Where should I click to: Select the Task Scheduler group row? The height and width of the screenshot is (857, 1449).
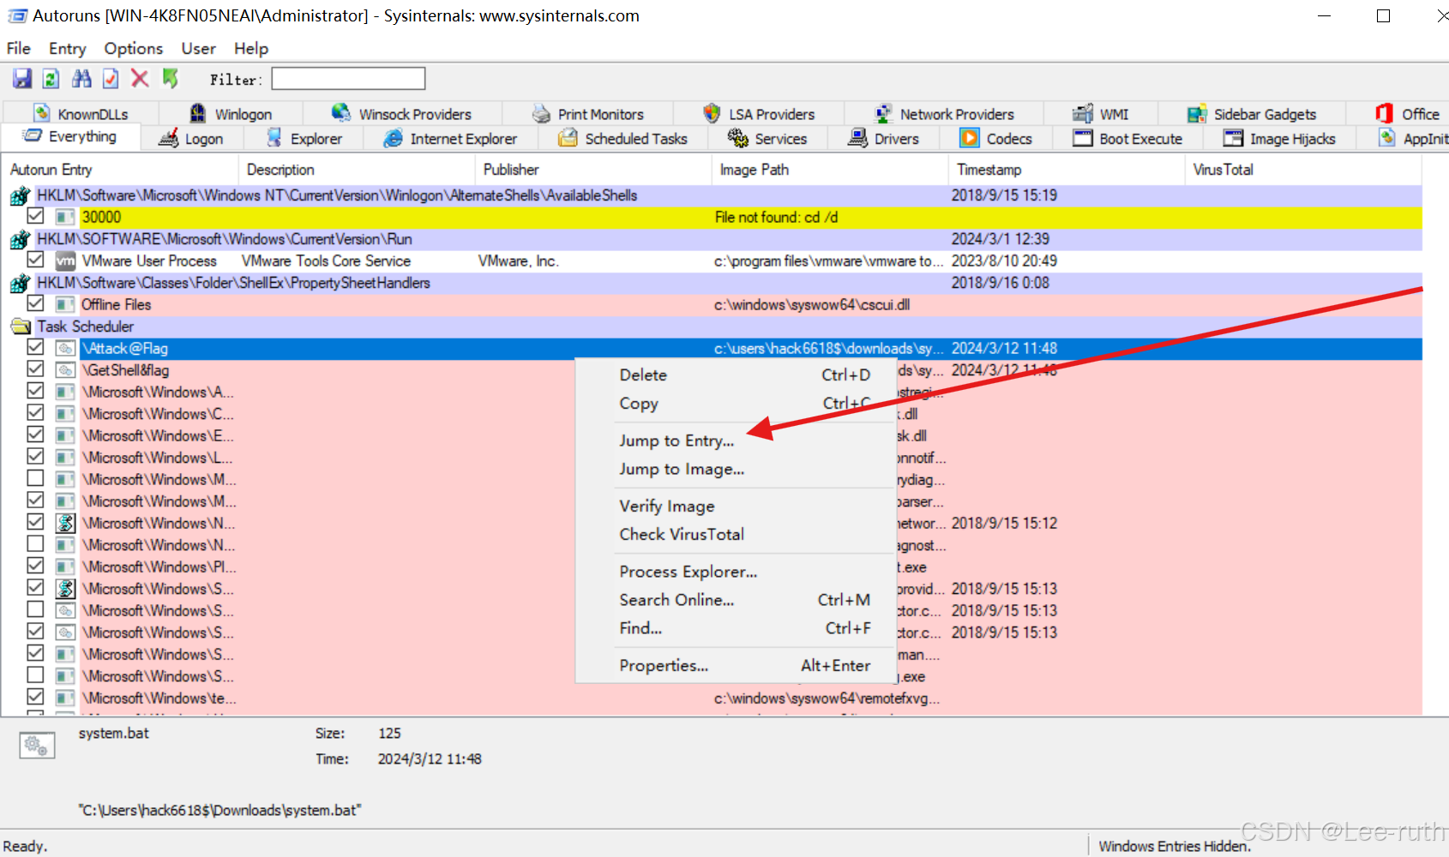click(712, 327)
